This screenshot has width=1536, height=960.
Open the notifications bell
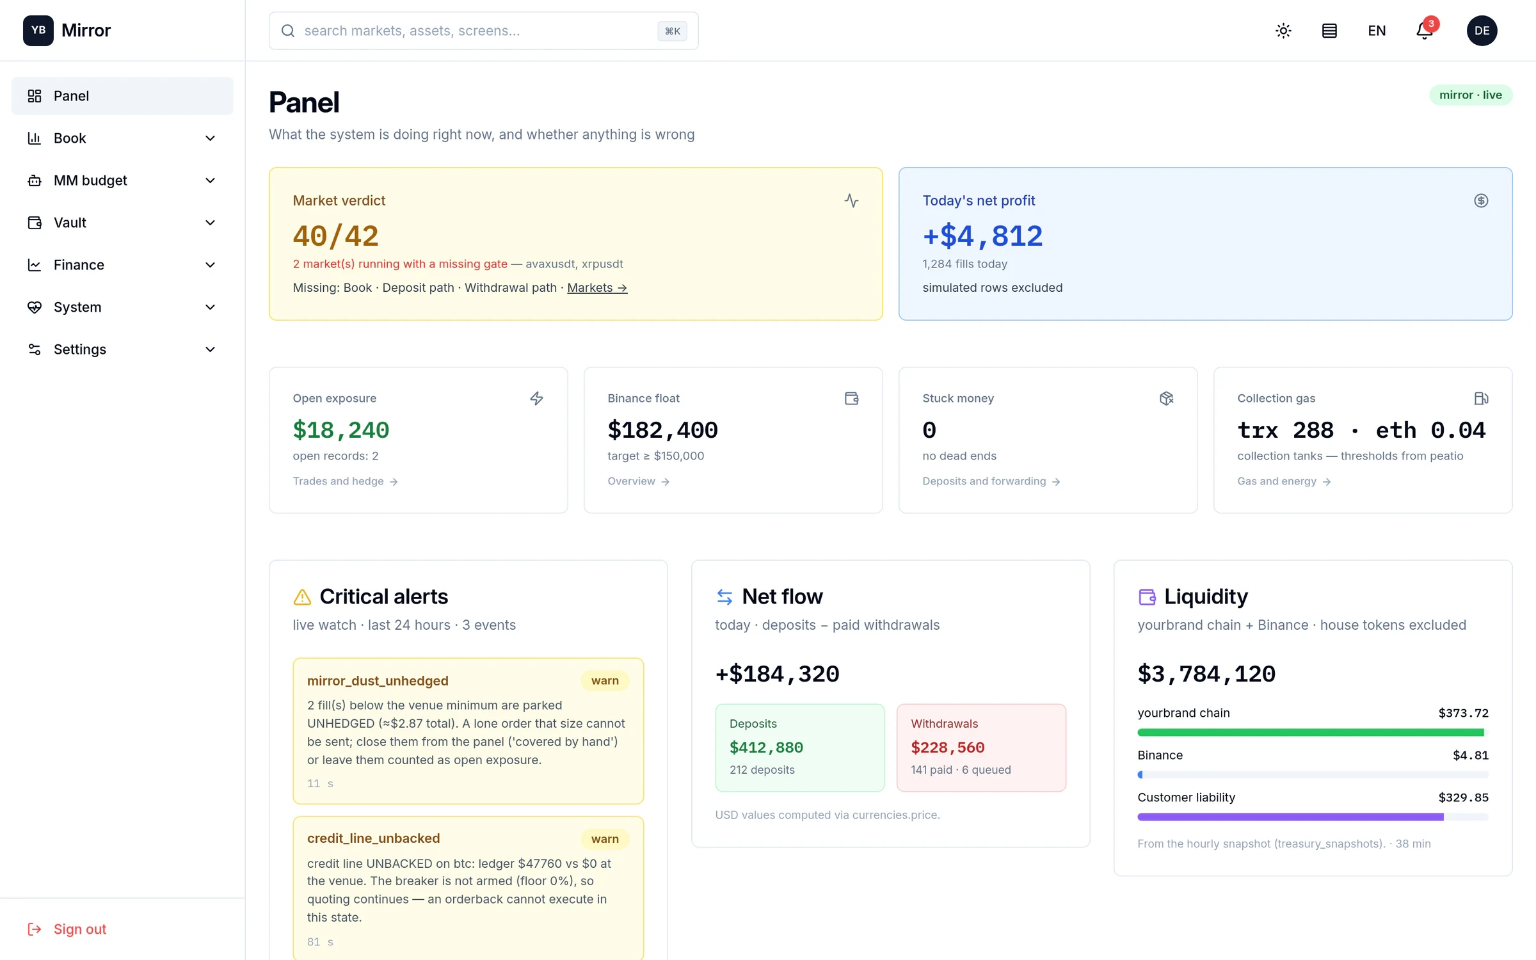tap(1425, 31)
